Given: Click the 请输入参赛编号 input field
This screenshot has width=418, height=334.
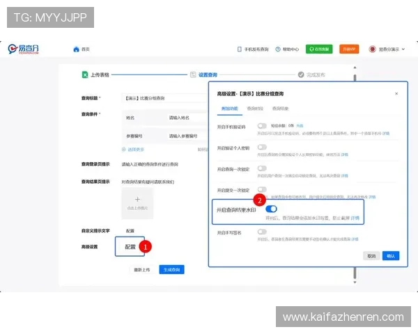Looking at the screenshot, I should coord(187,136).
